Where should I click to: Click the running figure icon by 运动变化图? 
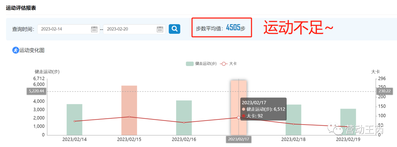pos(16,50)
